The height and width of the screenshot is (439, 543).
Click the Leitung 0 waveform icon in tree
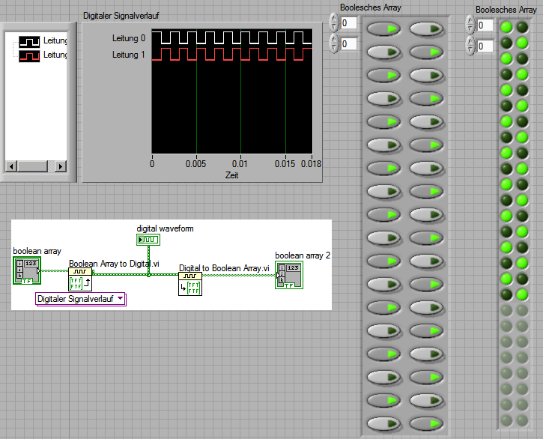30,41
